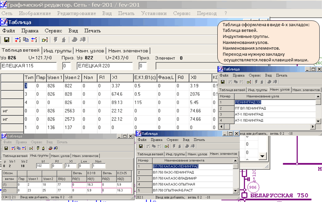Click the ЕЛЕЦКАЯ 115 node name field
Screen dimensions: 322x202
[x=30, y=66]
